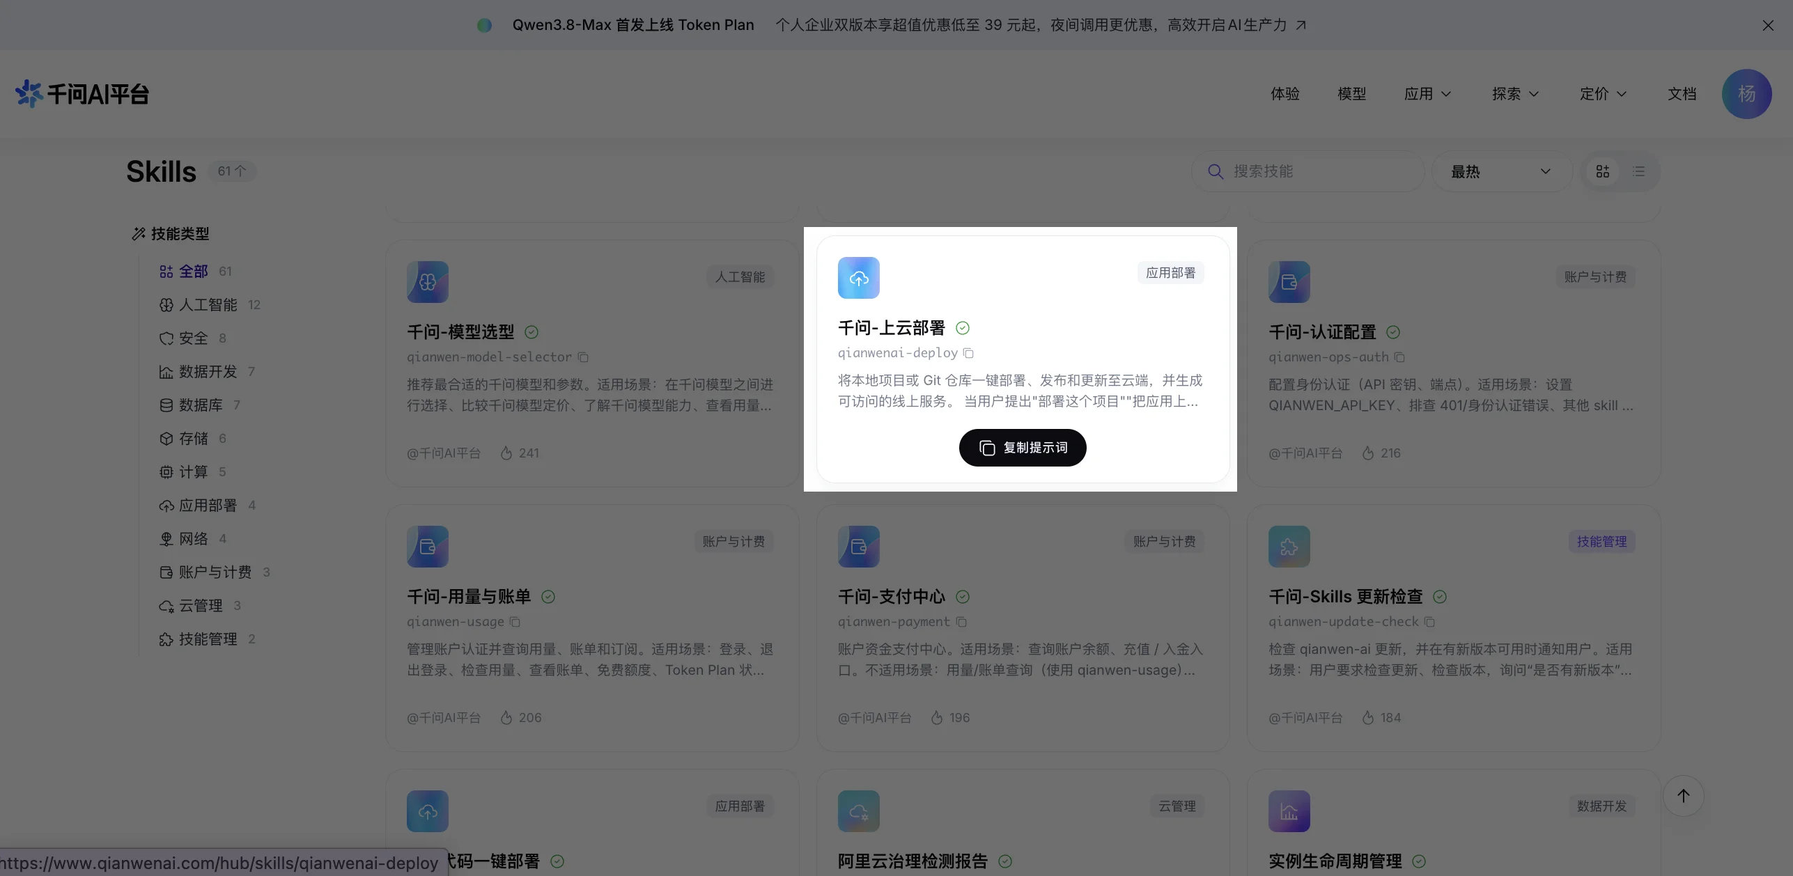Open the 千问-支付中心 skill title
Viewport: 1793px width, 876px height.
coord(892,597)
